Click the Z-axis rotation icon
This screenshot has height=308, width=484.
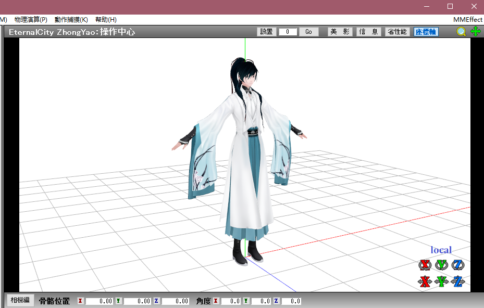(458, 265)
